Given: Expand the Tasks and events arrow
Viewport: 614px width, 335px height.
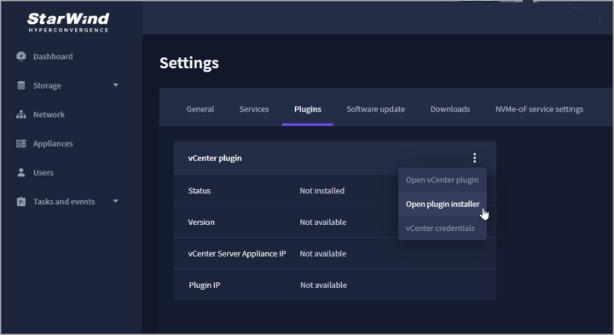Looking at the screenshot, I should click(x=115, y=201).
